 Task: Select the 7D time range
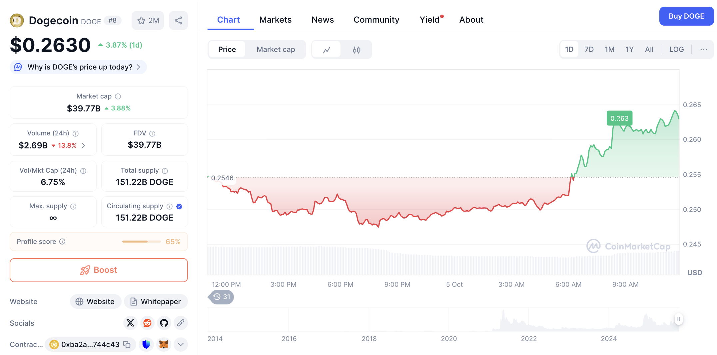[x=589, y=50]
